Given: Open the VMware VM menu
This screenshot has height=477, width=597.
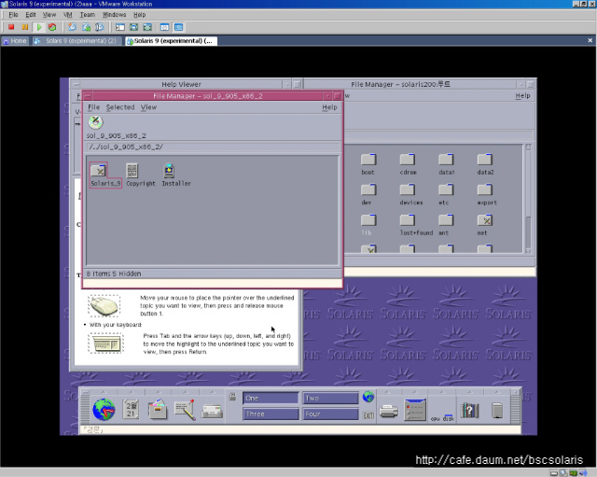Looking at the screenshot, I should [x=68, y=15].
